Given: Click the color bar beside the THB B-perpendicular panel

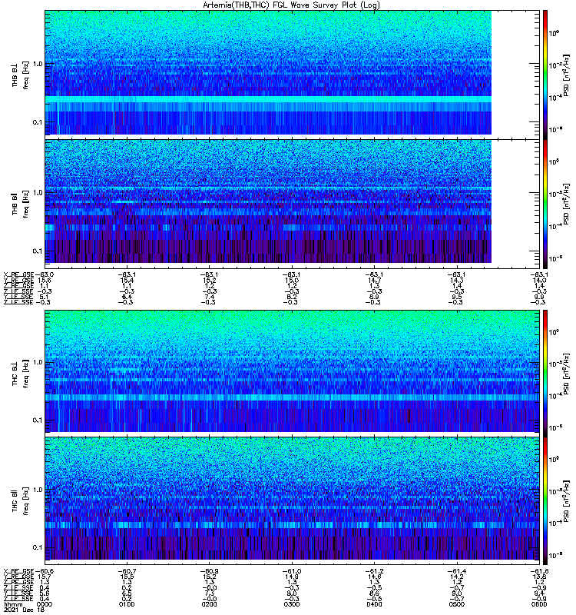Looking at the screenshot, I should (x=545, y=75).
